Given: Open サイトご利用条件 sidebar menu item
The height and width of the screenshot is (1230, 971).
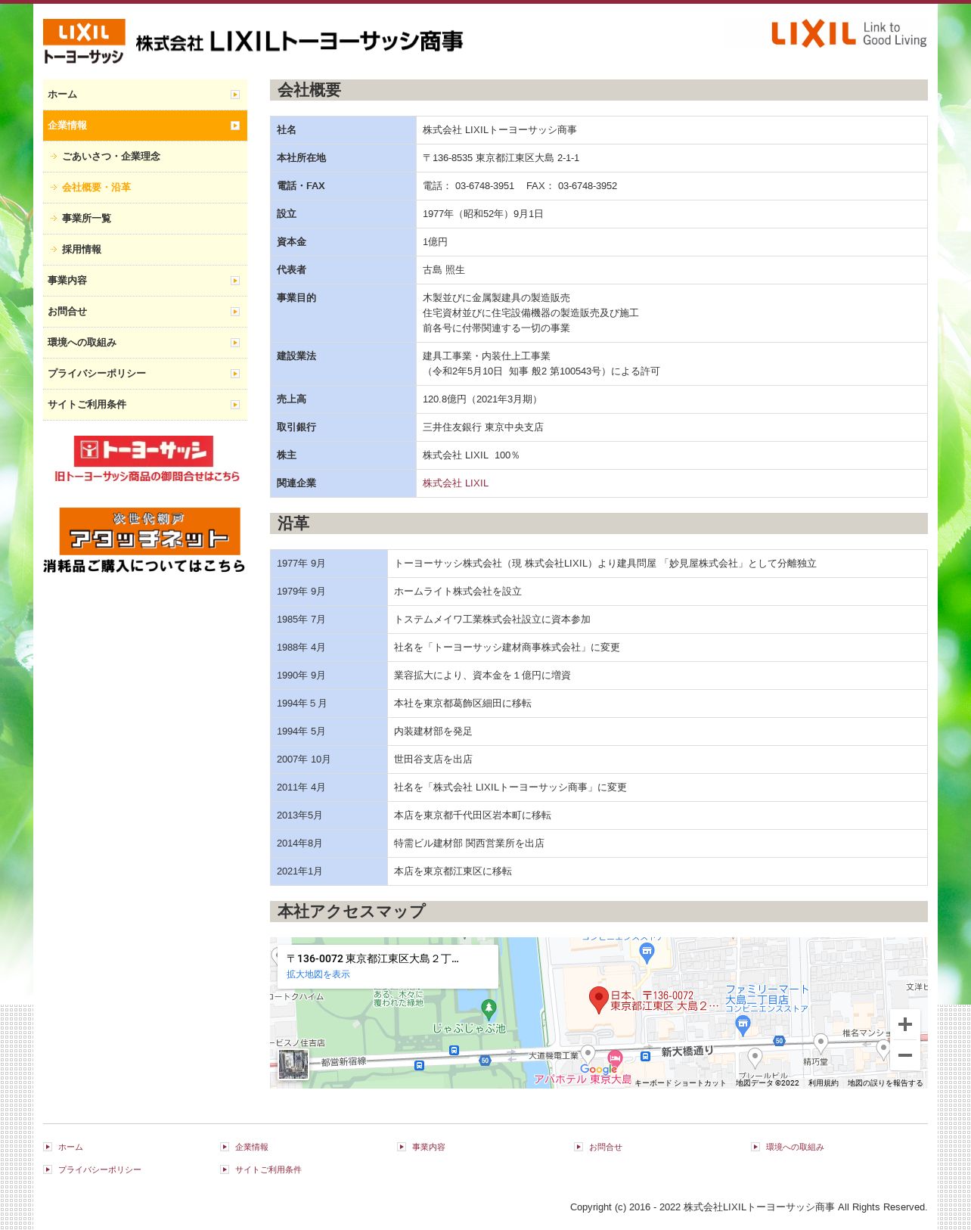Looking at the screenshot, I should coord(145,405).
